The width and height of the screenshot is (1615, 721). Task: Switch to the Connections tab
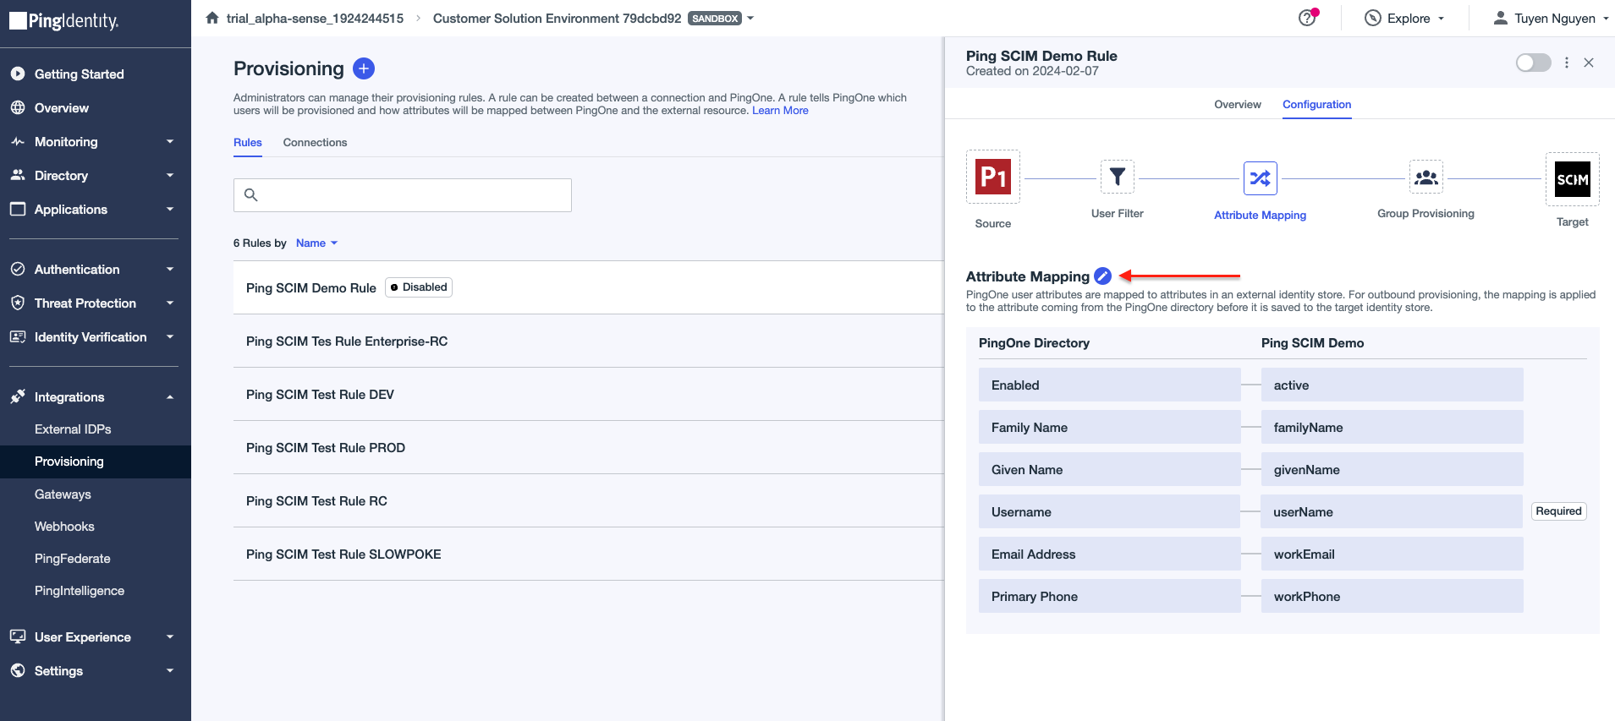[315, 143]
